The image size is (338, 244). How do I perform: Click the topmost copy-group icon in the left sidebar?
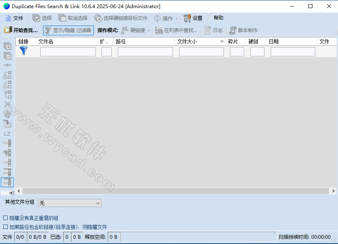7,46
